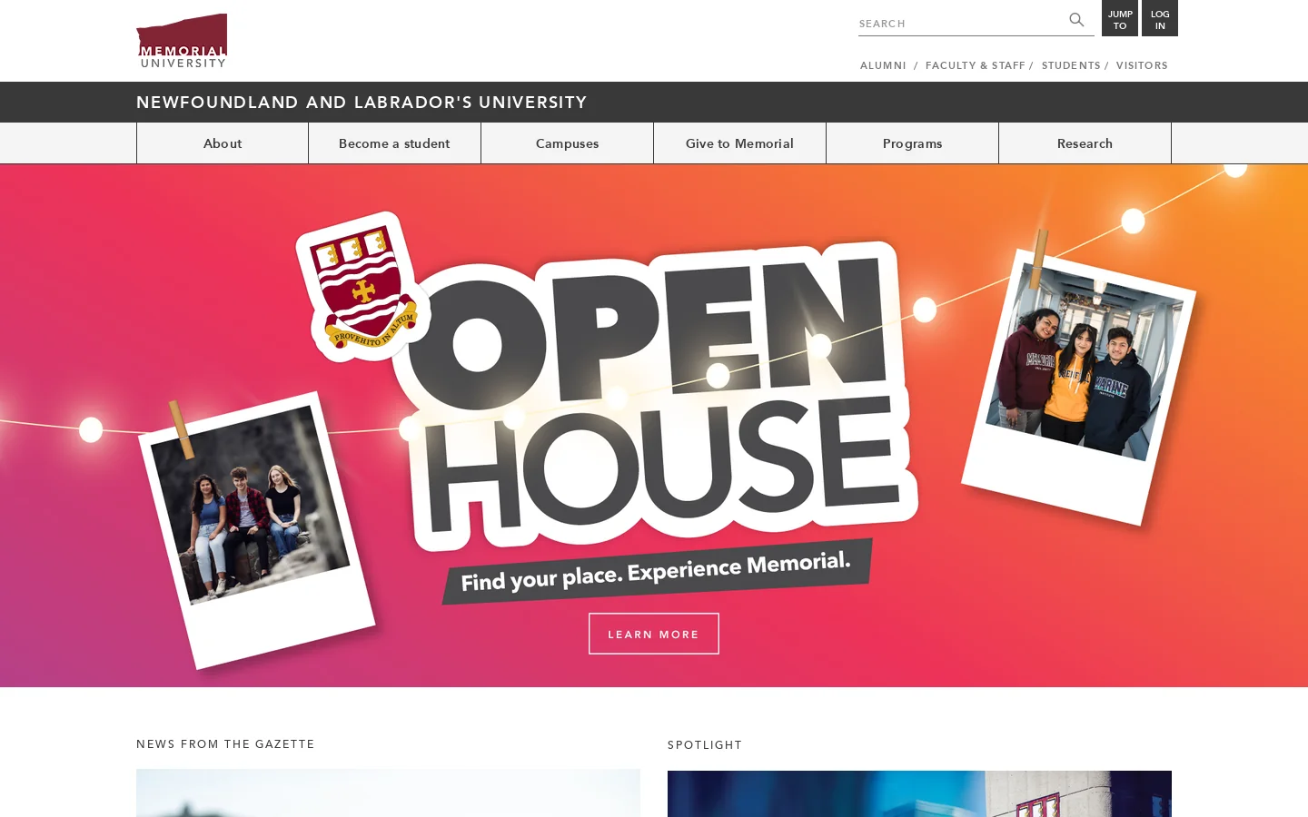Screen dimensions: 1308x817
Task: Click the News from the Gazette heading
Action: (x=225, y=743)
